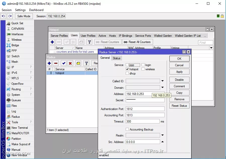The height and width of the screenshot is (159, 226).
Task: Click Reset Status button
Action: [x=179, y=106]
